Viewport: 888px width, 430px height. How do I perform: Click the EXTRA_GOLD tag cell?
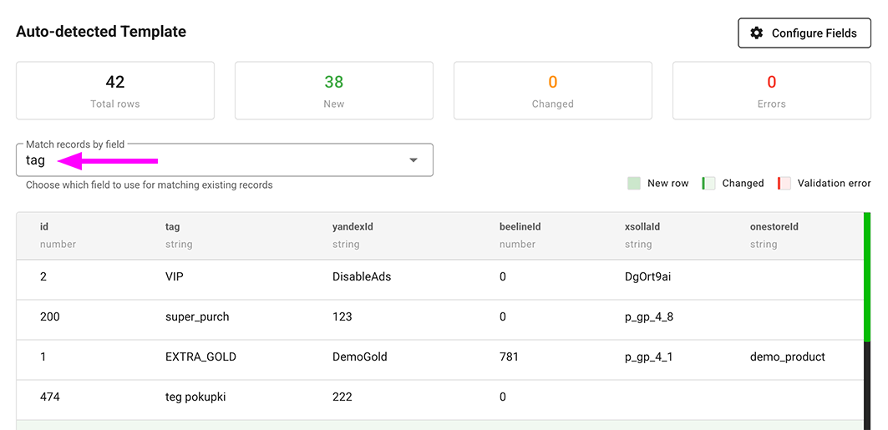[x=200, y=357]
